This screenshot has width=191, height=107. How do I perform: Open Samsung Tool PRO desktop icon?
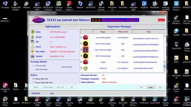point(166,6)
